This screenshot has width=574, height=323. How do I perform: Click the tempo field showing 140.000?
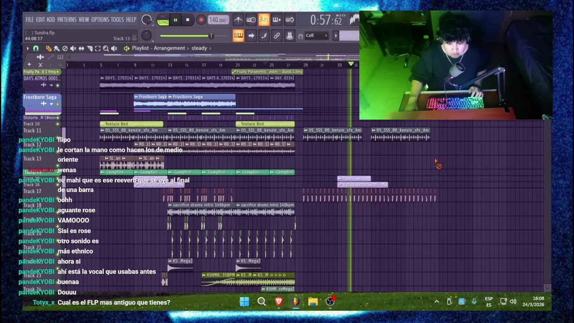point(218,20)
